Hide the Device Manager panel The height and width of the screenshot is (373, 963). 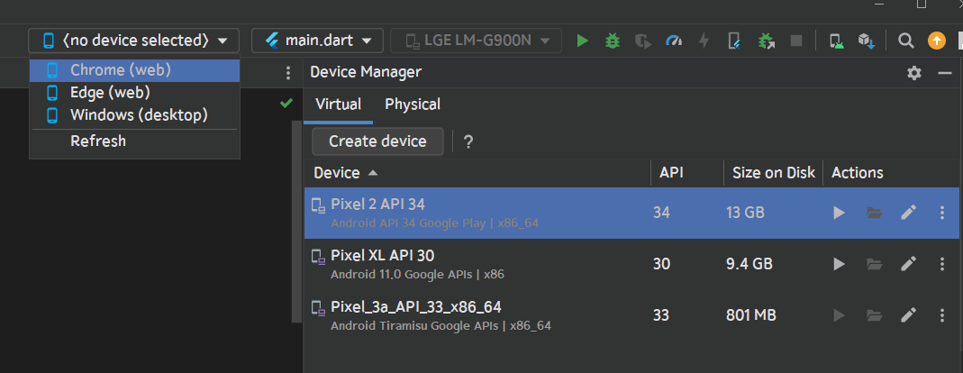click(945, 73)
